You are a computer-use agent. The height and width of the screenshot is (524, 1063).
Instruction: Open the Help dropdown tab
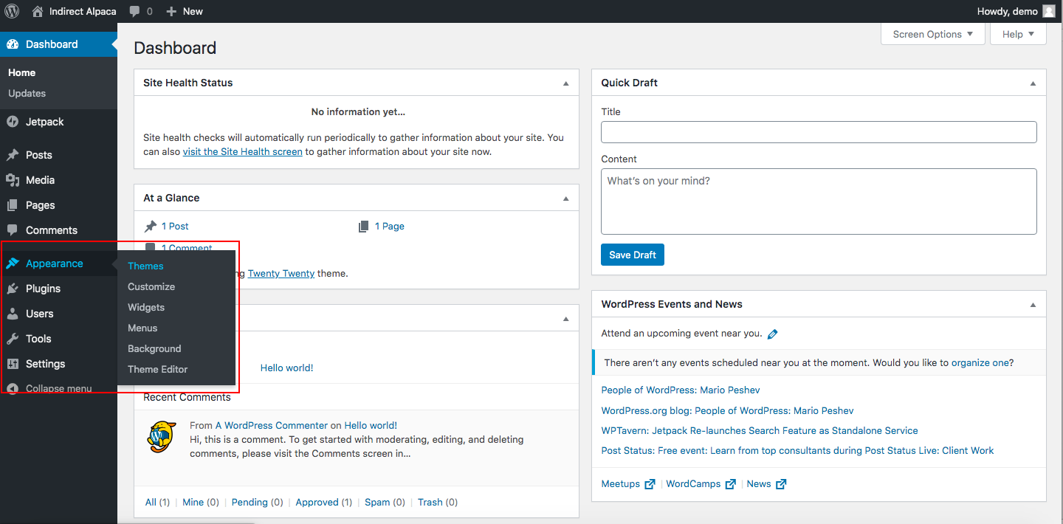tap(1019, 34)
